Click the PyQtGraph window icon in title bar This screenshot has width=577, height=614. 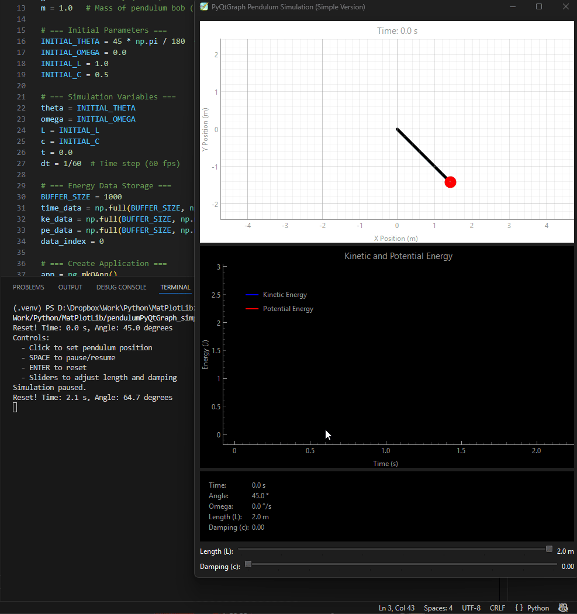pos(203,7)
